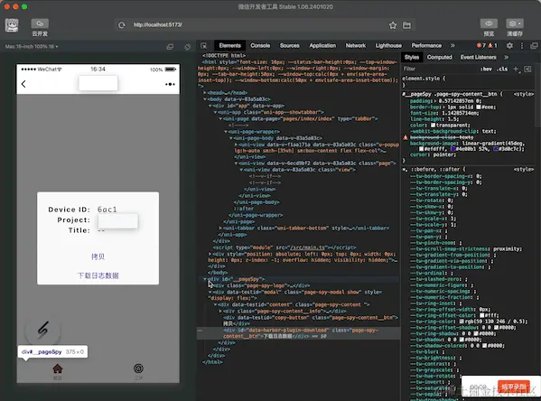Click the cursor: pointer declaration
Viewport: 541px width, 401px height.
[x=433, y=155]
